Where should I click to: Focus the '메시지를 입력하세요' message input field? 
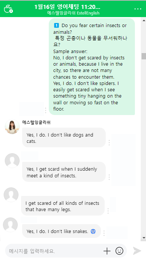point(54,251)
